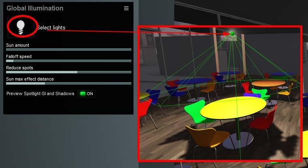
Task: Click the Reduce spots label
Action: tap(19, 68)
